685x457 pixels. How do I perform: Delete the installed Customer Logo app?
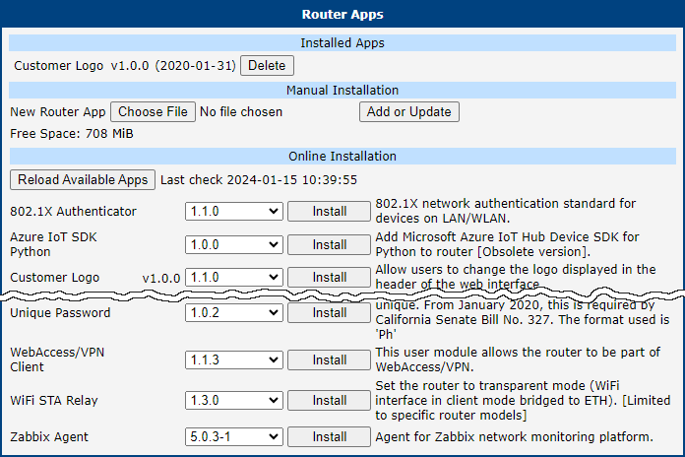(x=267, y=66)
